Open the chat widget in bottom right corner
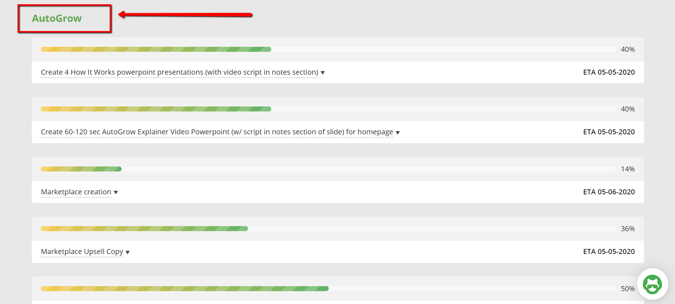The image size is (675, 304). pyautogui.click(x=652, y=284)
